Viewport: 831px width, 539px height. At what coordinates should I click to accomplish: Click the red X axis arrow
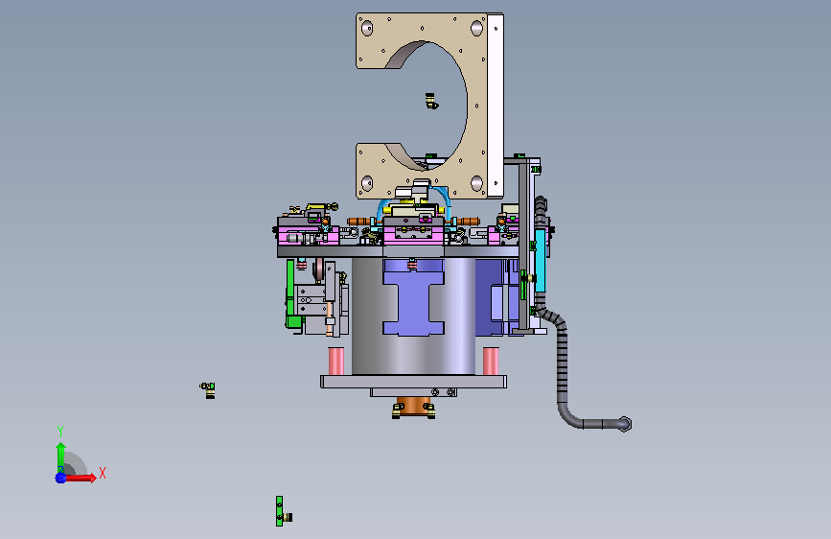tap(81, 478)
